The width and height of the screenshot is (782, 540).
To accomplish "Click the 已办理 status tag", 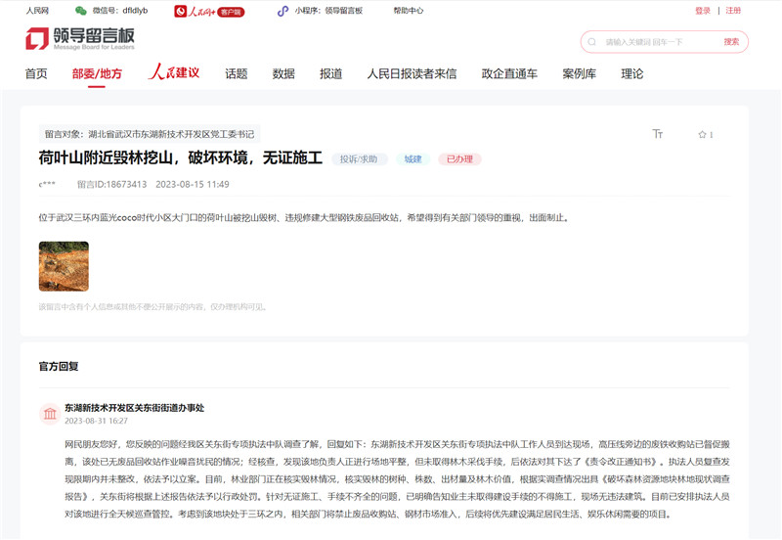I will [x=459, y=159].
